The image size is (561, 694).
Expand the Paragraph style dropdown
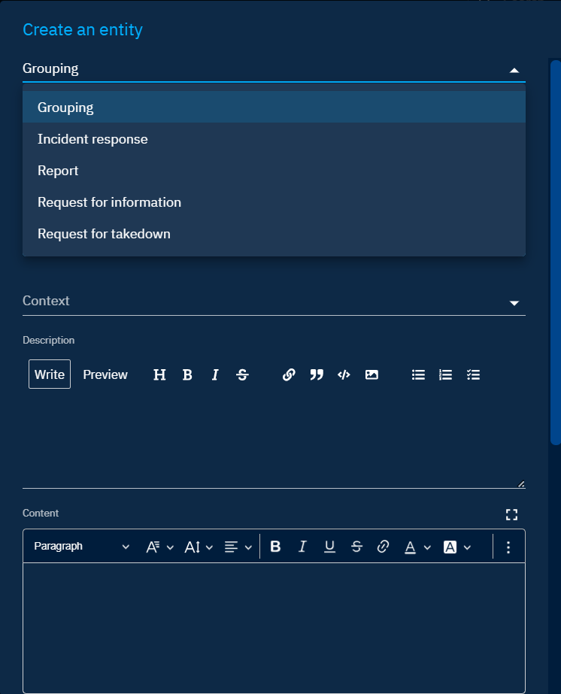pyautogui.click(x=81, y=547)
